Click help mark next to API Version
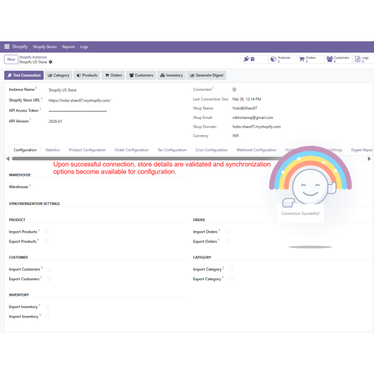374x374 pixels. click(x=30, y=120)
